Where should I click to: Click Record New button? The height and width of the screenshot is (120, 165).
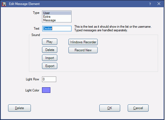pos(83,50)
